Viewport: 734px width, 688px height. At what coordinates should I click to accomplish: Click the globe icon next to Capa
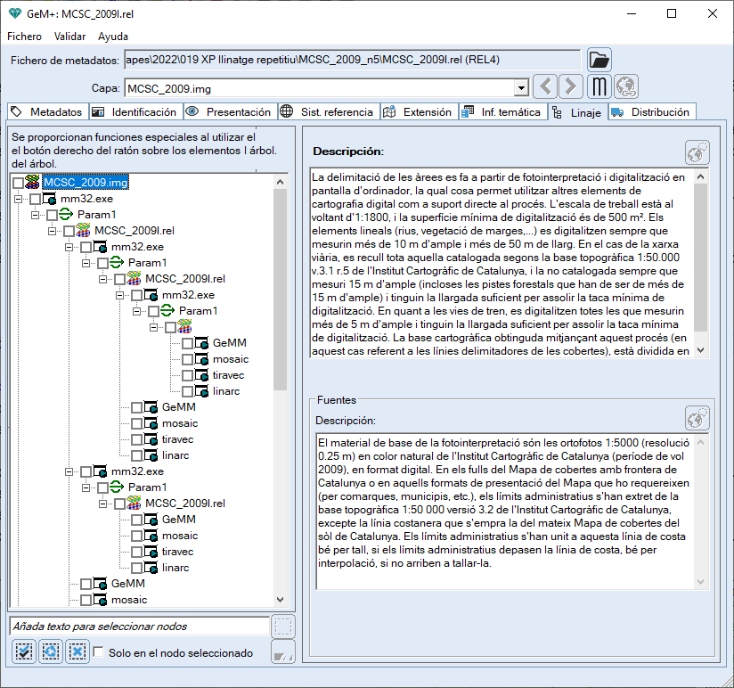(x=627, y=87)
